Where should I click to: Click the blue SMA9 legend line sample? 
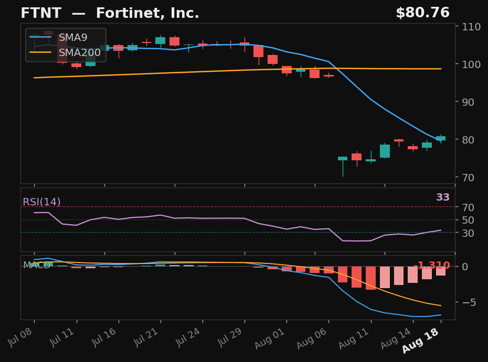[40, 37]
